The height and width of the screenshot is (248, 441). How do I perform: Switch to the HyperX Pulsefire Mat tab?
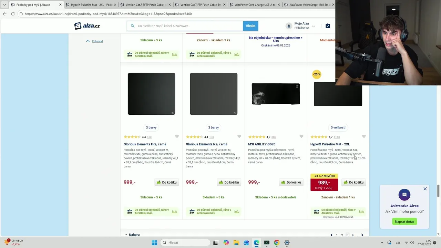[x=91, y=5]
